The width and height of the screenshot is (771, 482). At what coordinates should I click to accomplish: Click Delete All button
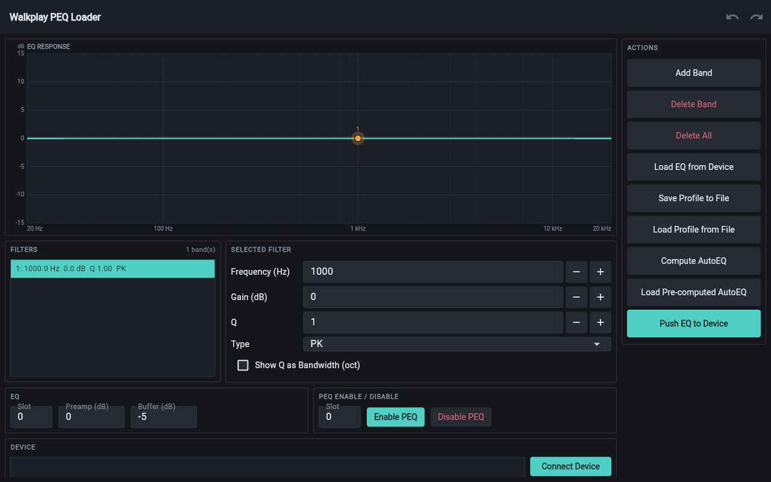694,136
